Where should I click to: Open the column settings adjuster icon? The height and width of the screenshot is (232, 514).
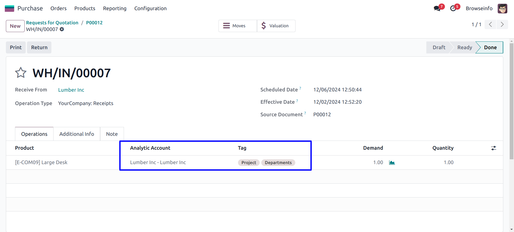[493, 148]
